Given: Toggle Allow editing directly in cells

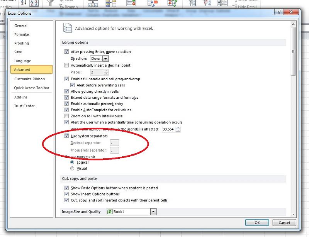Looking at the screenshot, I should [66, 91].
